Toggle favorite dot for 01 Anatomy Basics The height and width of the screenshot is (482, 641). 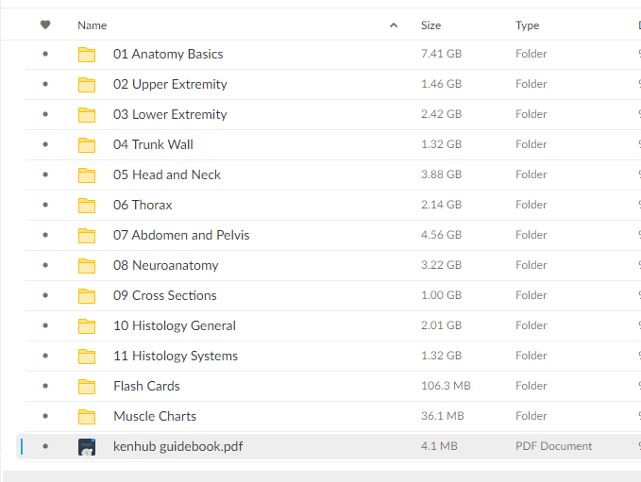pyautogui.click(x=45, y=54)
